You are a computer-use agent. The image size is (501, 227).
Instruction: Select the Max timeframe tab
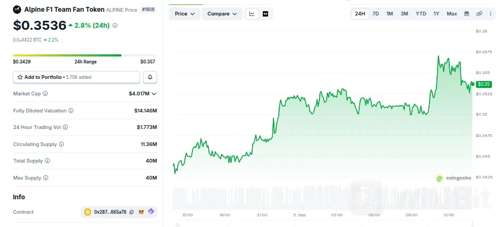point(452,14)
